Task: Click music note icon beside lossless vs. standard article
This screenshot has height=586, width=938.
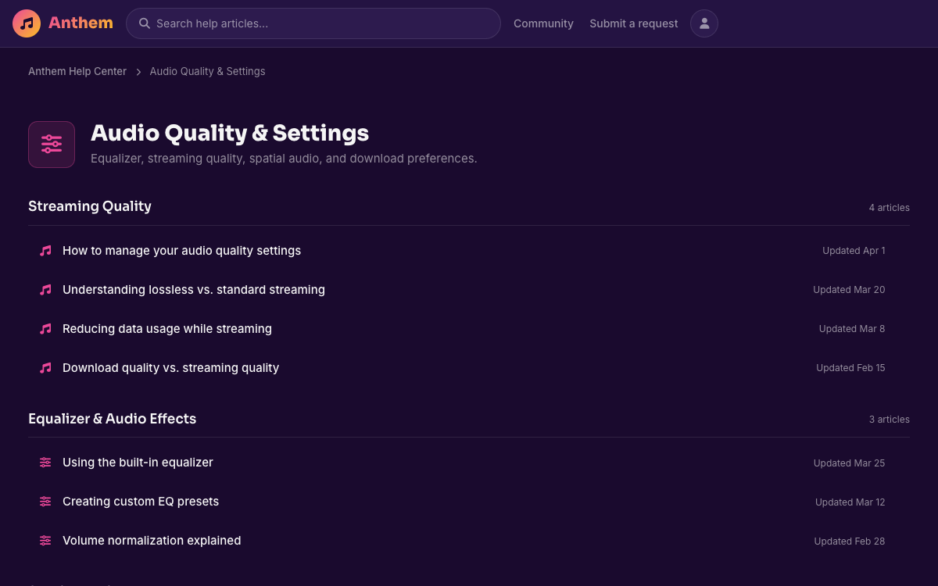Action: (45, 290)
